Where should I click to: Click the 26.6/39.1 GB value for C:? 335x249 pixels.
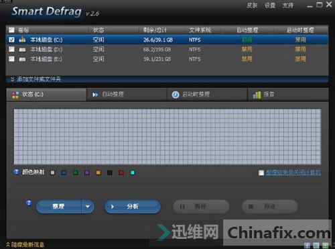[x=158, y=40]
